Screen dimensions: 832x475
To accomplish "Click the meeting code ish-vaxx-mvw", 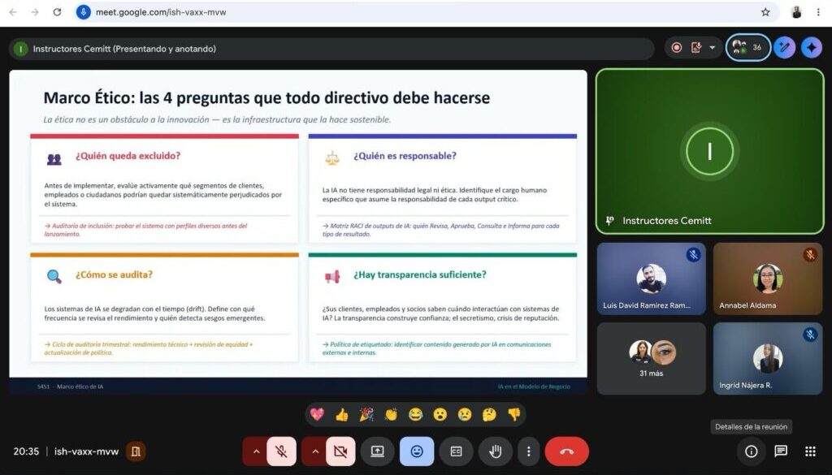I will point(86,451).
